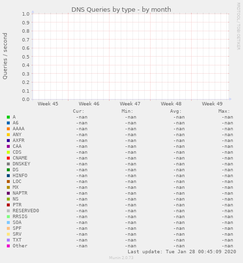Image resolution: width=243 pixels, height=263 pixels.
Task: Click the dark blue swatch for AXFR
Action: coord(8,141)
